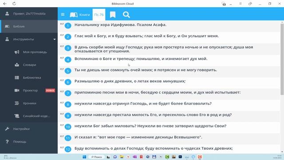Image resolution: width=284 pixels, height=160 pixels.
Task: Click the vertical scrollbar thumb of the verse list
Action: [282, 59]
